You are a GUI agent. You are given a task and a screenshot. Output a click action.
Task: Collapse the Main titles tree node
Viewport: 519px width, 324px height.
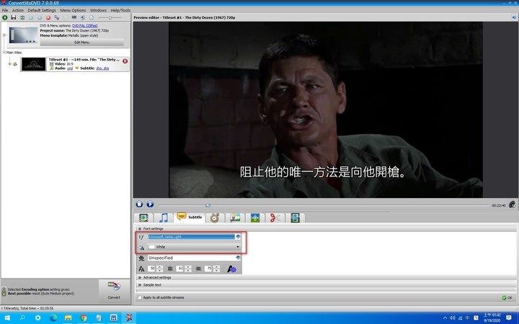(4, 53)
